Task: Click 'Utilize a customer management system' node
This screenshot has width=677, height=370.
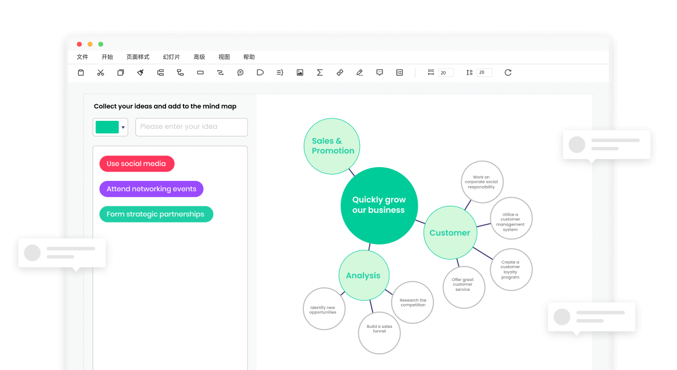Action: [511, 218]
